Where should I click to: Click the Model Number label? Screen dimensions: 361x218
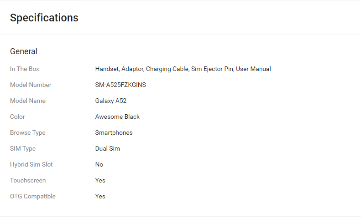pos(31,85)
